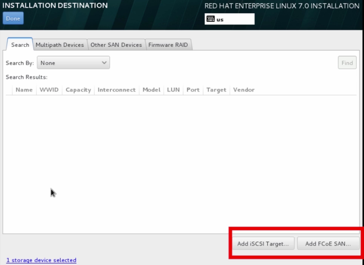Click the Port column header

tap(193, 90)
